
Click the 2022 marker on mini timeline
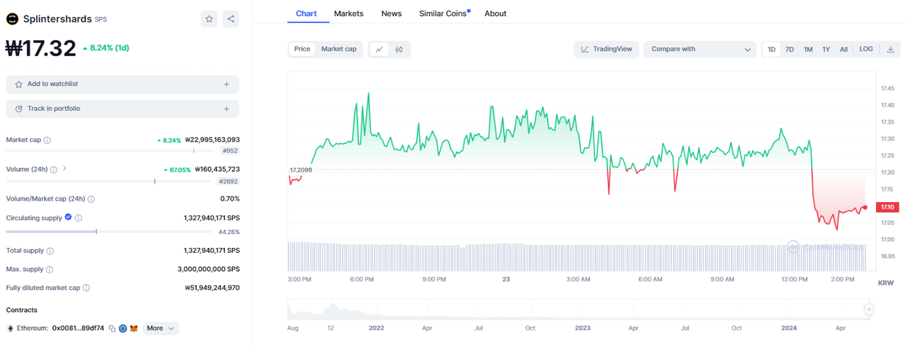376,328
